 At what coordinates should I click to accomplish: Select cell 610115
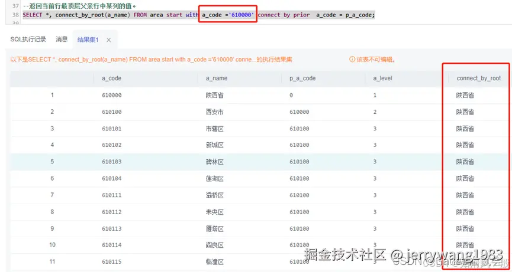pos(112,262)
